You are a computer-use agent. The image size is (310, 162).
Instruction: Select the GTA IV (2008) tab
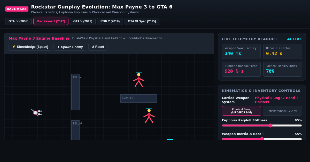coord(18,21)
